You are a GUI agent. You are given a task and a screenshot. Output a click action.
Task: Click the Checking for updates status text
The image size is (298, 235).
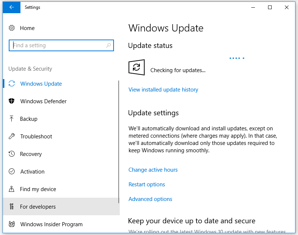pyautogui.click(x=178, y=70)
